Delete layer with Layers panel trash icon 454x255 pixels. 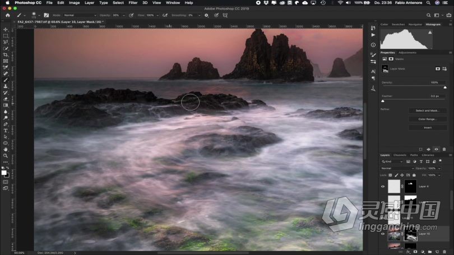[444, 252]
